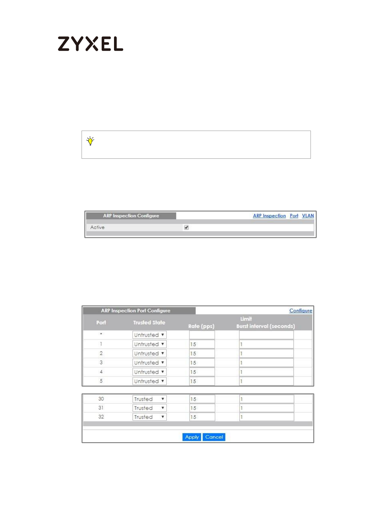Click Burst interval field for port 30
The width and height of the screenshot is (368, 520).
pos(266,399)
